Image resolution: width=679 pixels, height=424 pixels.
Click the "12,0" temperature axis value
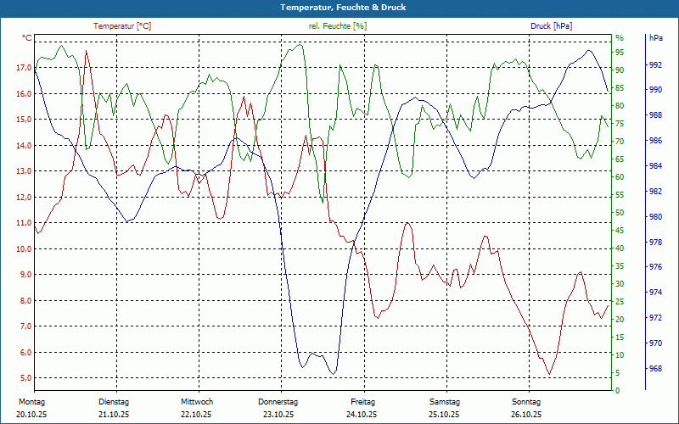point(24,198)
